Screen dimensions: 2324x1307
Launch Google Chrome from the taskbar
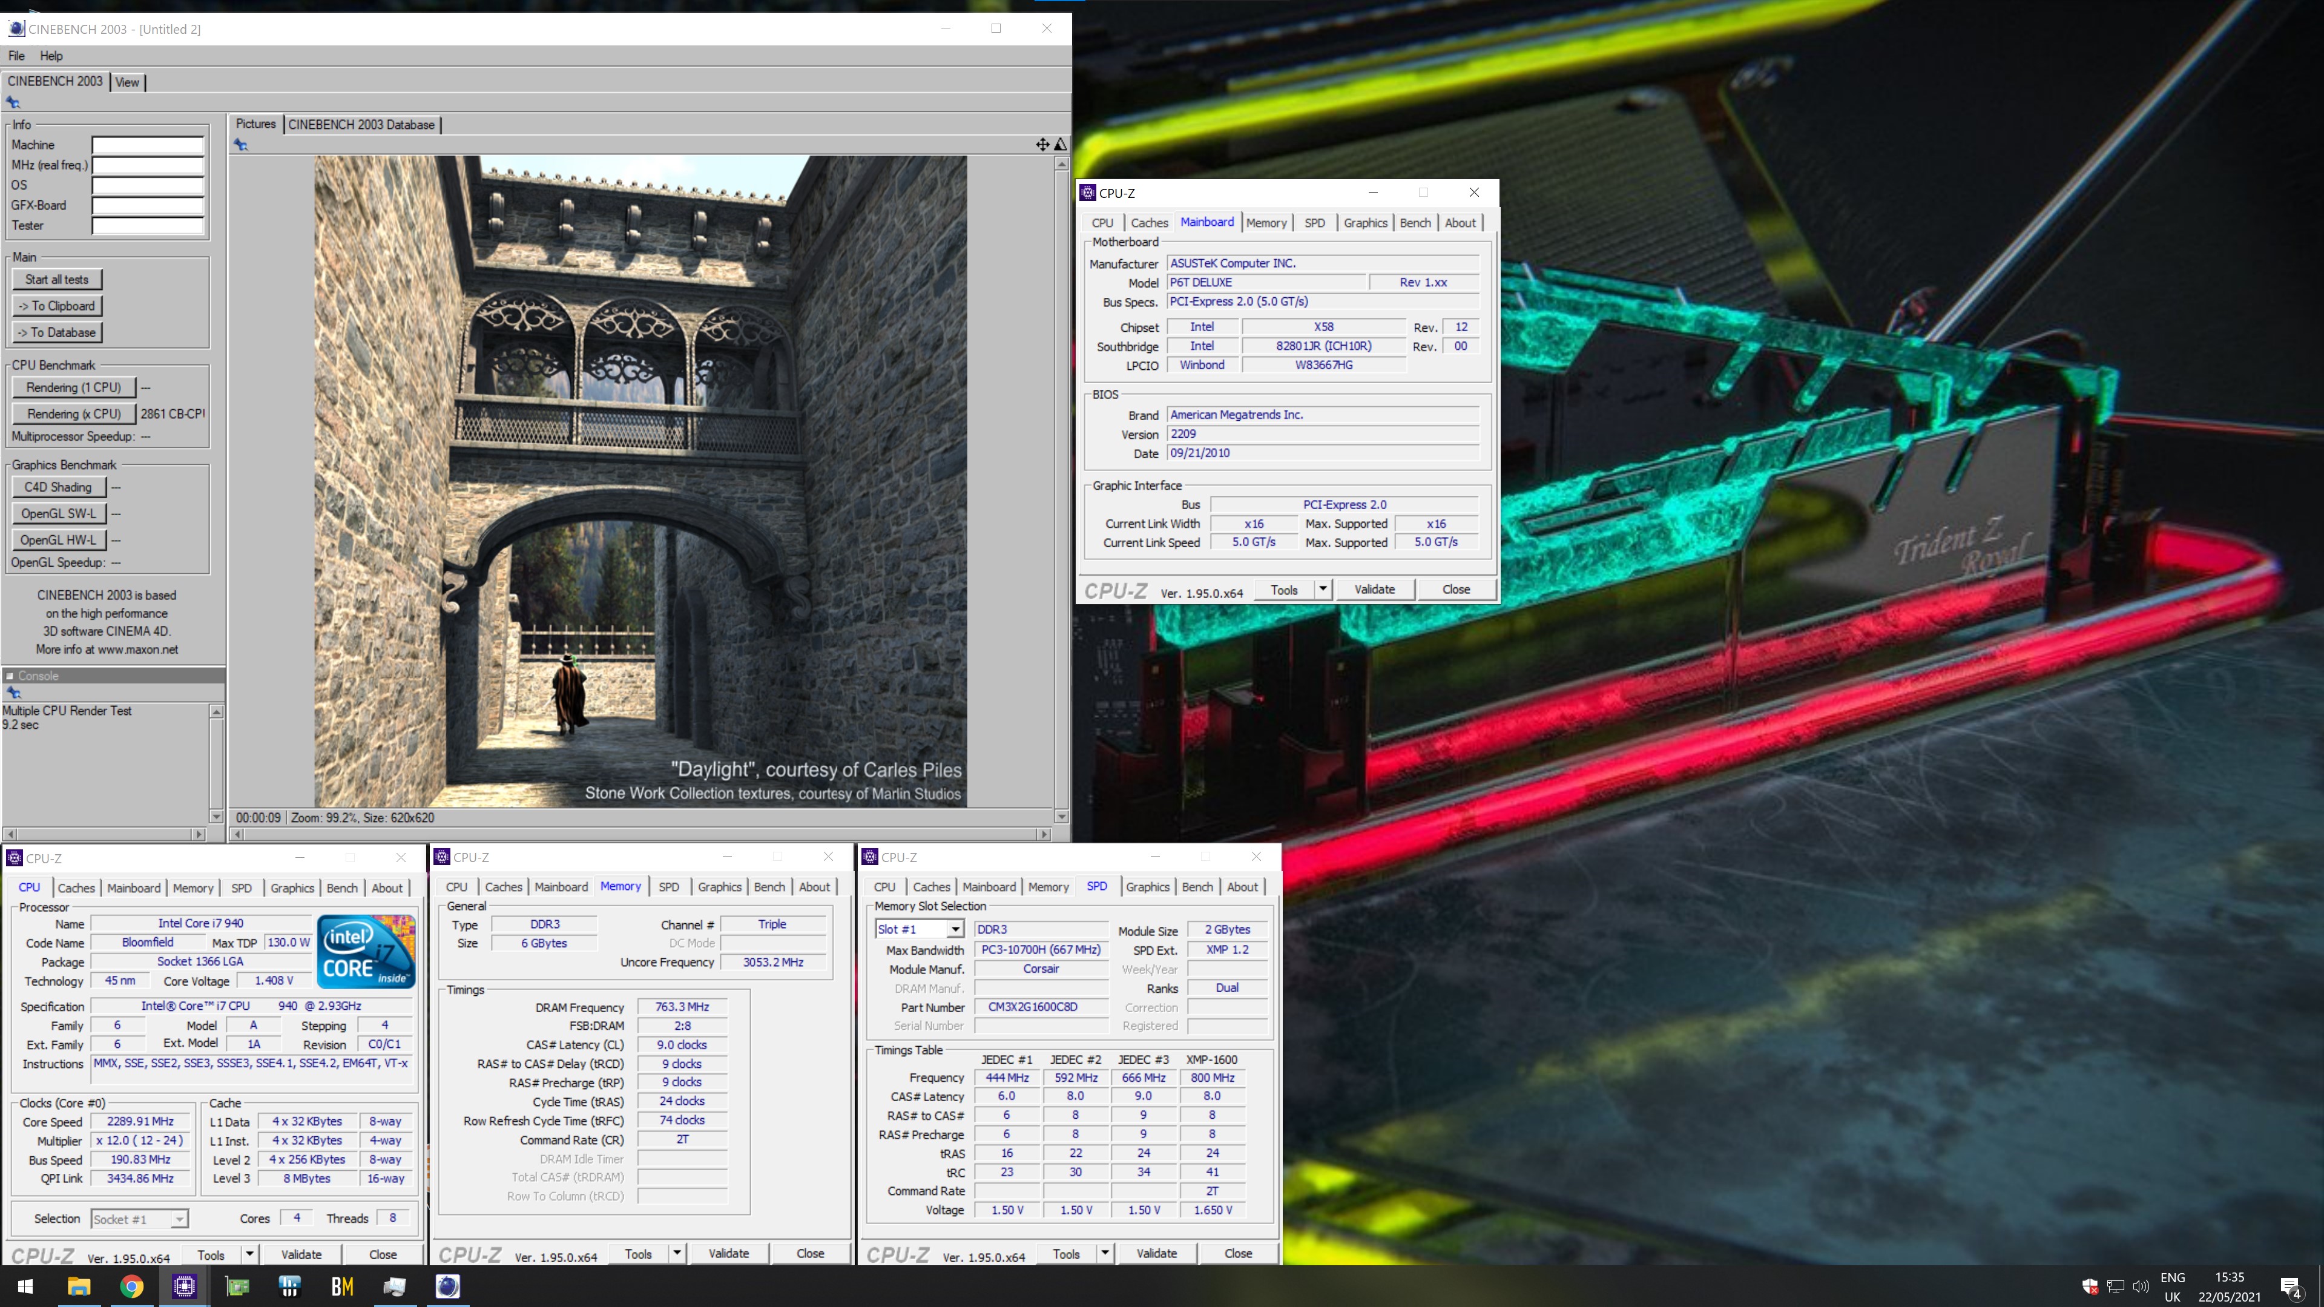pos(132,1286)
